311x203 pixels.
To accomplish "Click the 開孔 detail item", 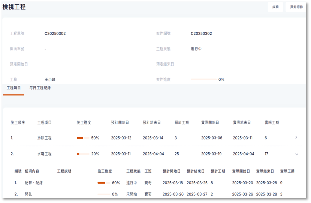I will pyautogui.click(x=28, y=194).
